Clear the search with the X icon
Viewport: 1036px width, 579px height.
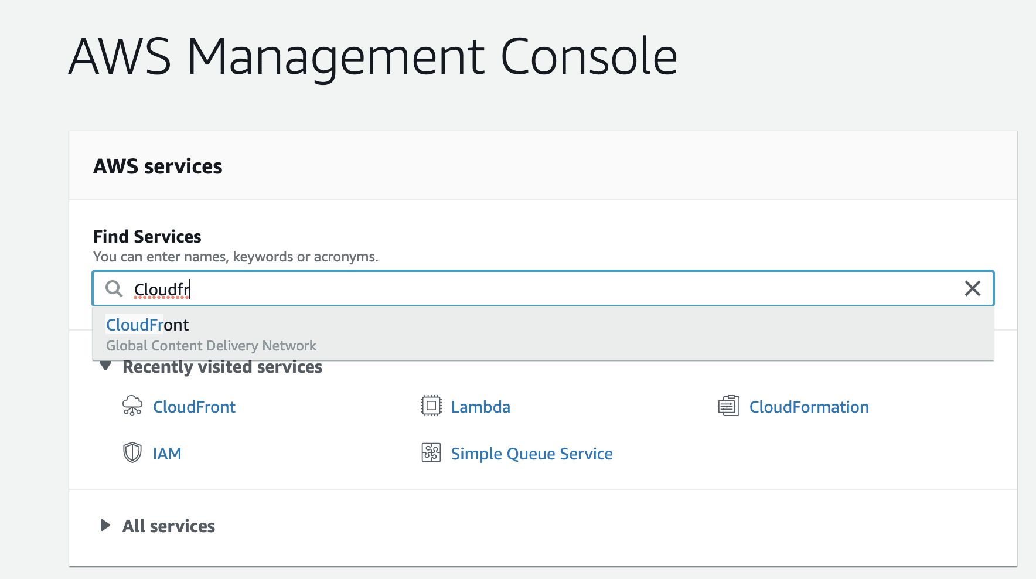coord(973,288)
